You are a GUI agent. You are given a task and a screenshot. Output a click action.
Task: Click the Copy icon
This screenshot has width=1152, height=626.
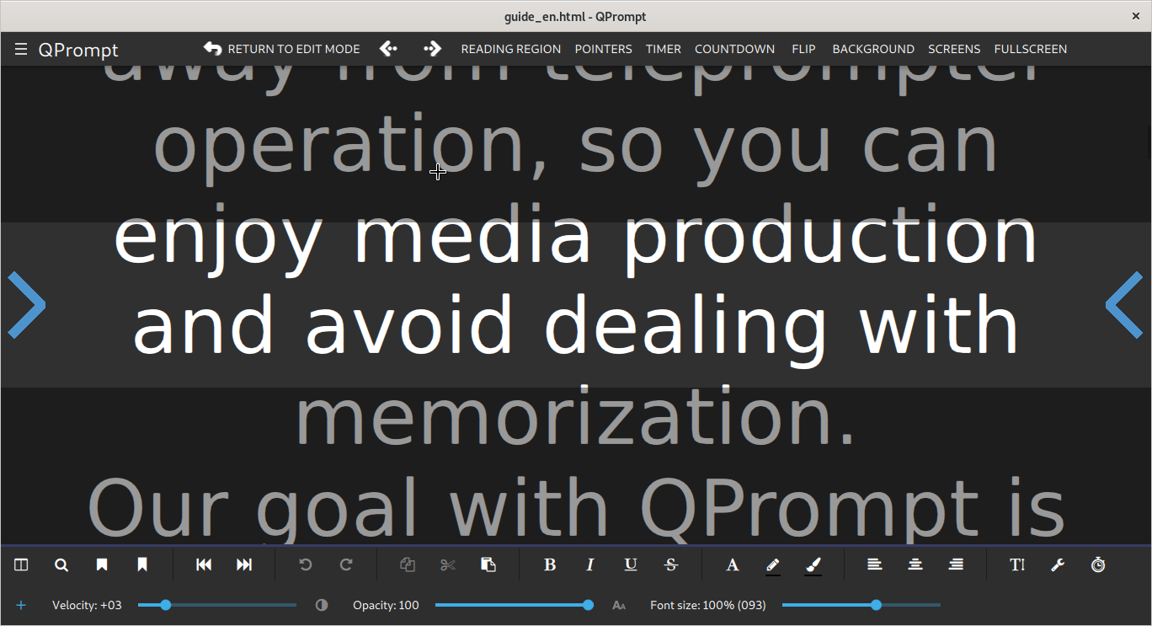(408, 564)
